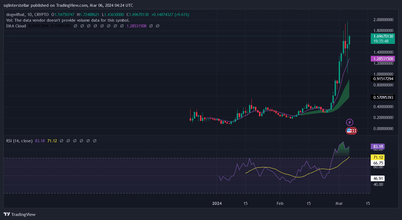Click the dogwifhat, 1D, CRYPTO symbol title
The width and height of the screenshot is (402, 220).
pyautogui.click(x=27, y=14)
